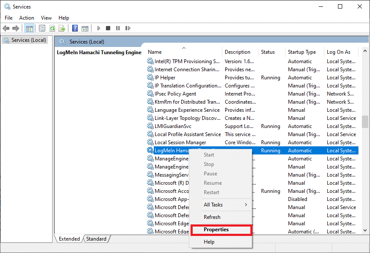370x253 pixels.
Task: Toggle the Show/Hide Console Tree icon
Action: pos(29,28)
